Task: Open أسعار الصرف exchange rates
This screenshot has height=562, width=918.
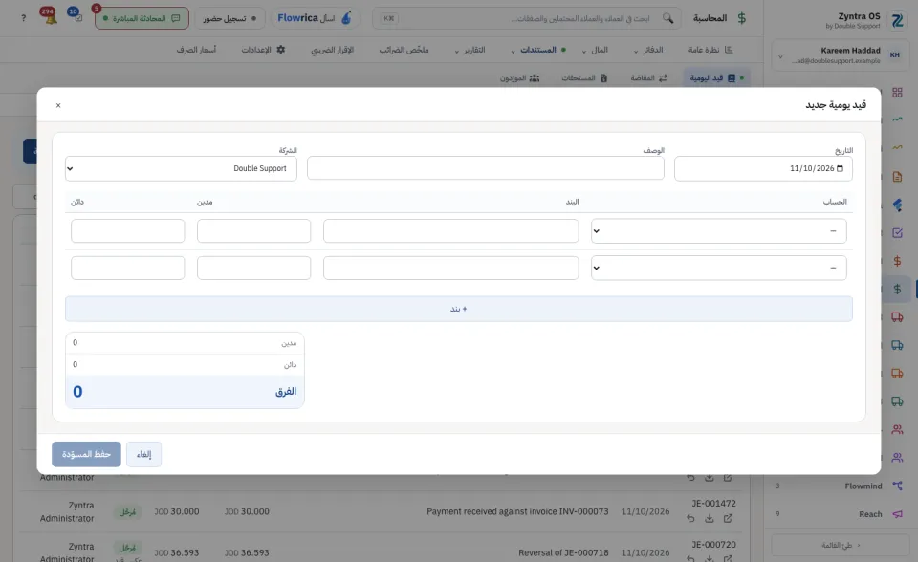Action: click(x=196, y=50)
